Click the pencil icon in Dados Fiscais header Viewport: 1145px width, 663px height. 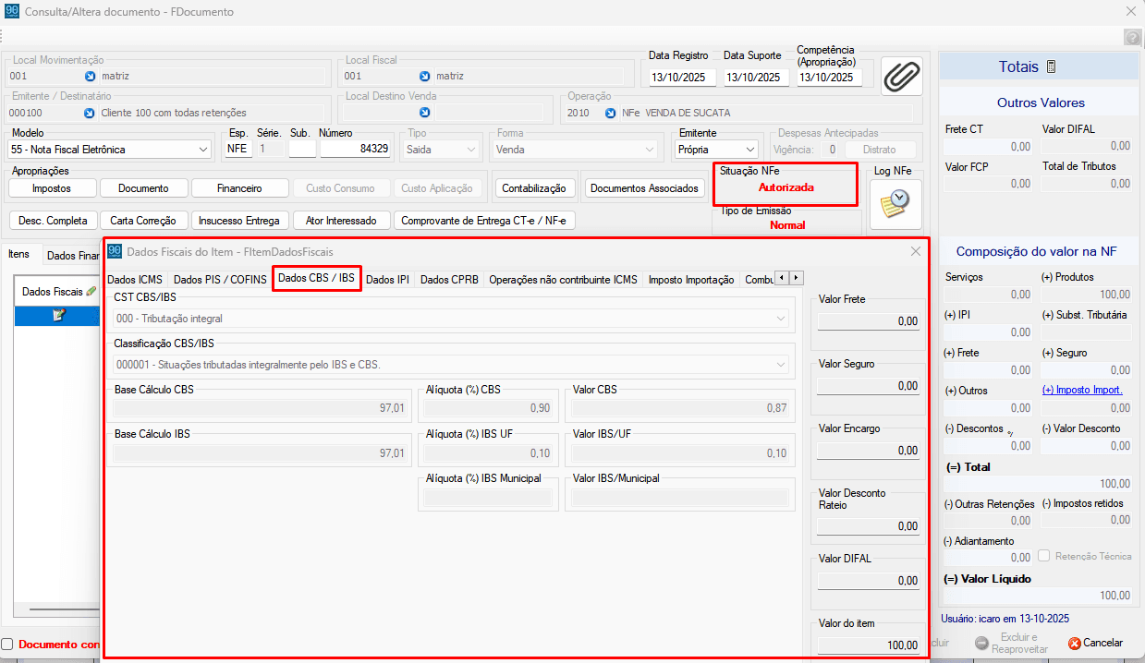pos(91,291)
